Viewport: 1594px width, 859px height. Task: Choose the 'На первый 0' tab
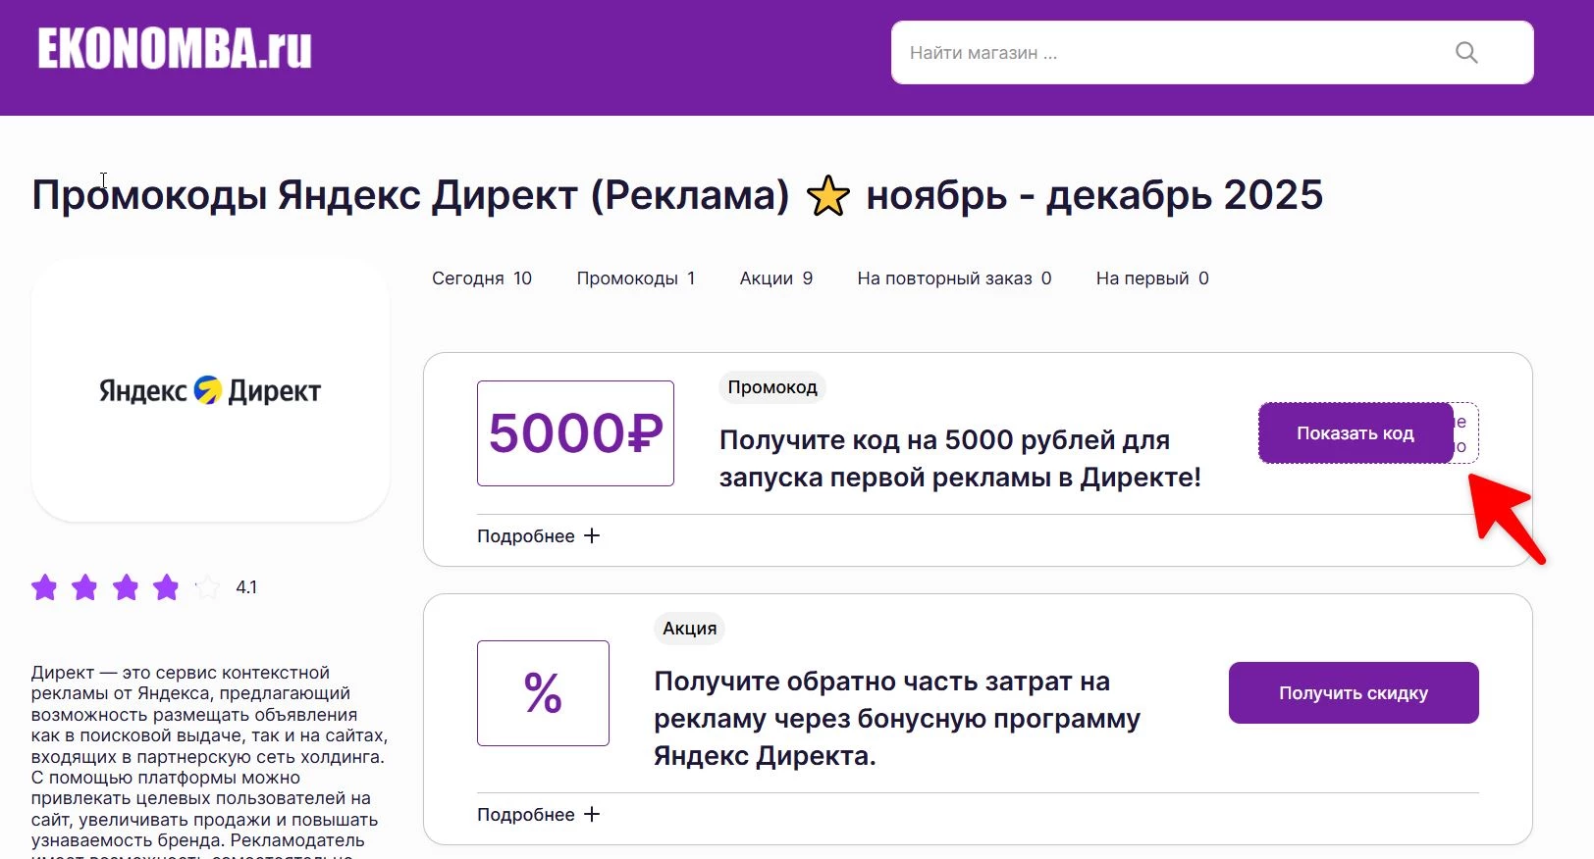[1152, 278]
